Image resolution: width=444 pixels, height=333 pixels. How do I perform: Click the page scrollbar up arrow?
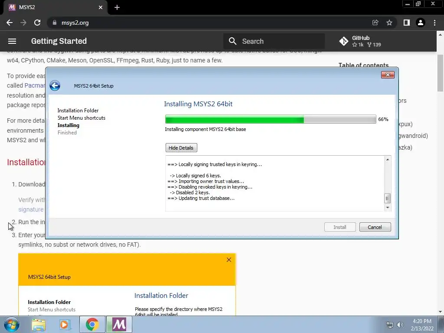441,35
